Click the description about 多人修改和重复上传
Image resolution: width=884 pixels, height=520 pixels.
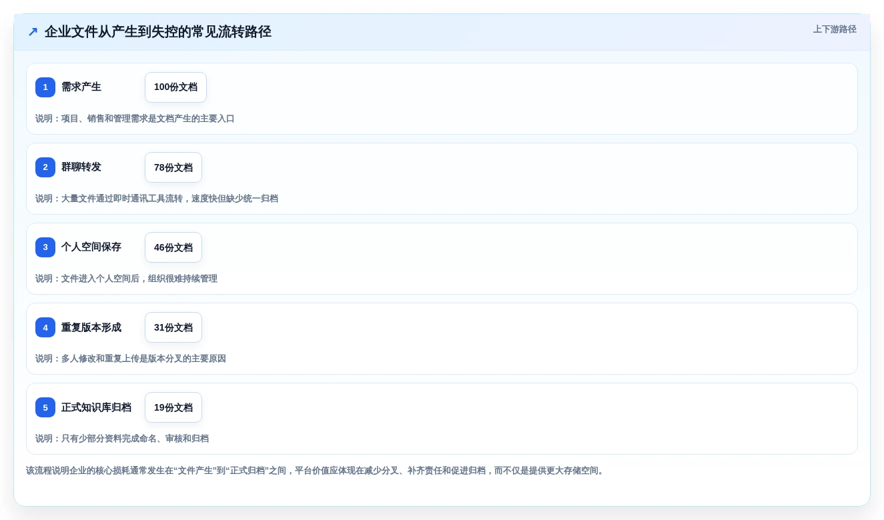(131, 359)
